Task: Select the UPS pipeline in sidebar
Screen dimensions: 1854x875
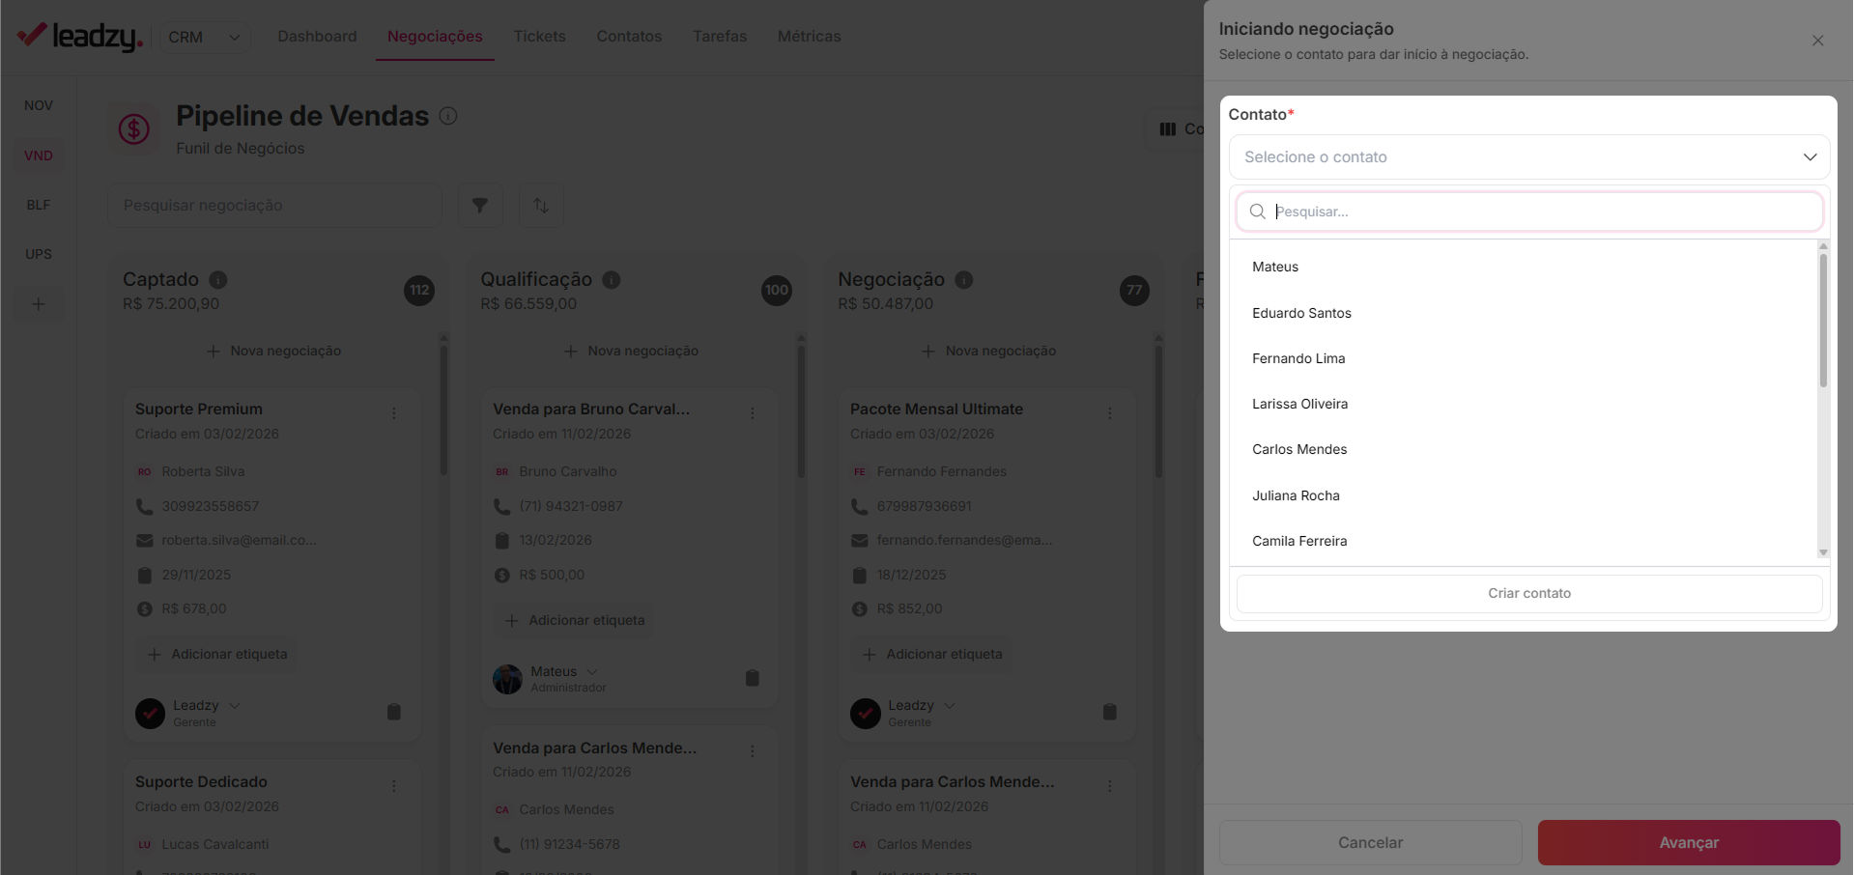Action: [39, 254]
